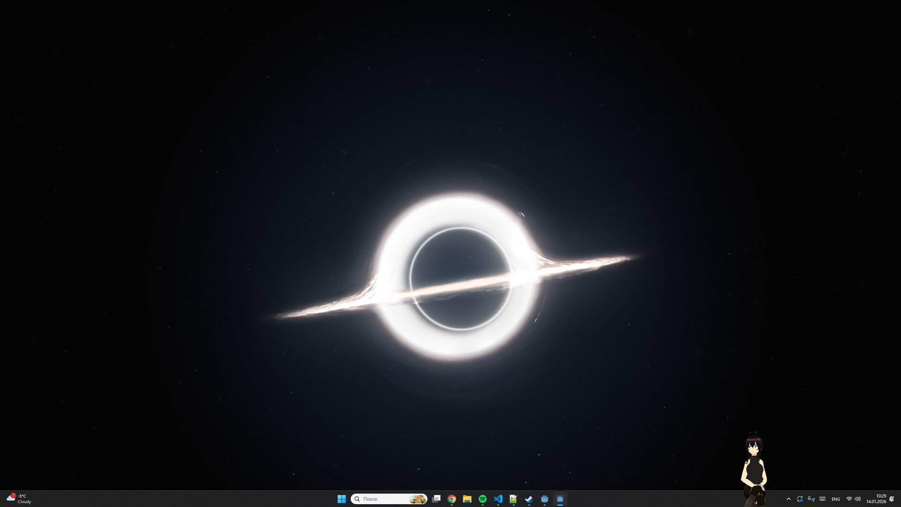Open Spotify from the taskbar

(482, 499)
